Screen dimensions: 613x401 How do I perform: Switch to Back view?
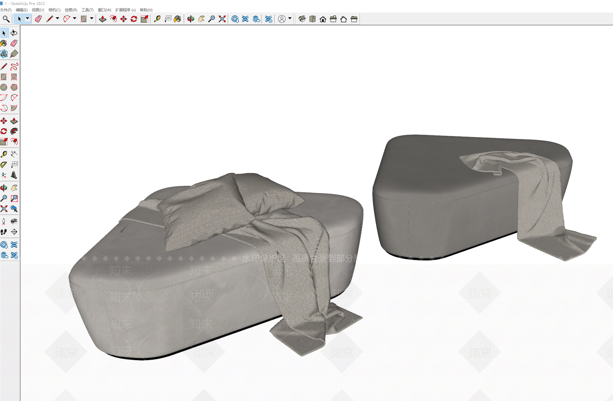pyautogui.click(x=344, y=19)
